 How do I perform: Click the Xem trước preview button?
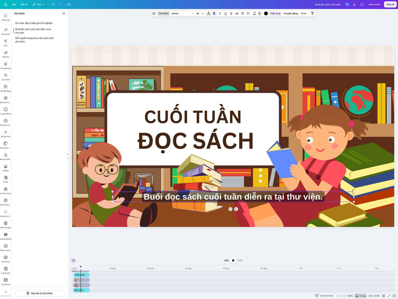(374, 4)
